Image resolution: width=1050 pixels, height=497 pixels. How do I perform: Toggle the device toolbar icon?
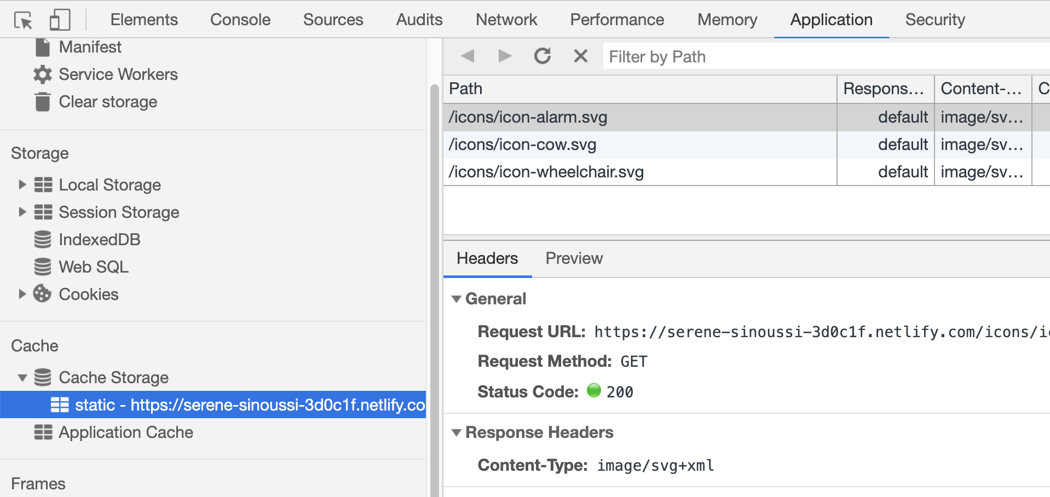(60, 20)
